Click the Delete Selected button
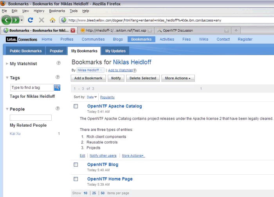Image resolution: width=274 pixels, height=197 pixels. pos(143,78)
